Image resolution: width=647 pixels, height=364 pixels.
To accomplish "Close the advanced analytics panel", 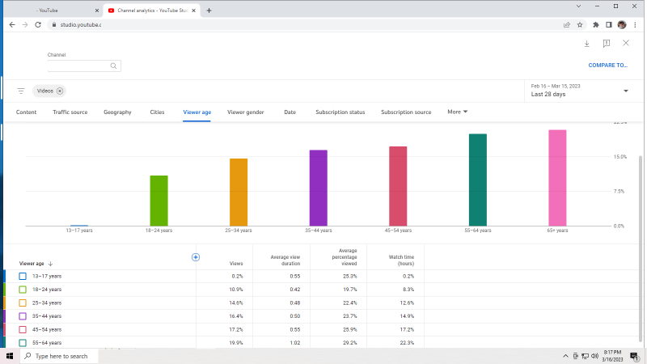I will 626,43.
